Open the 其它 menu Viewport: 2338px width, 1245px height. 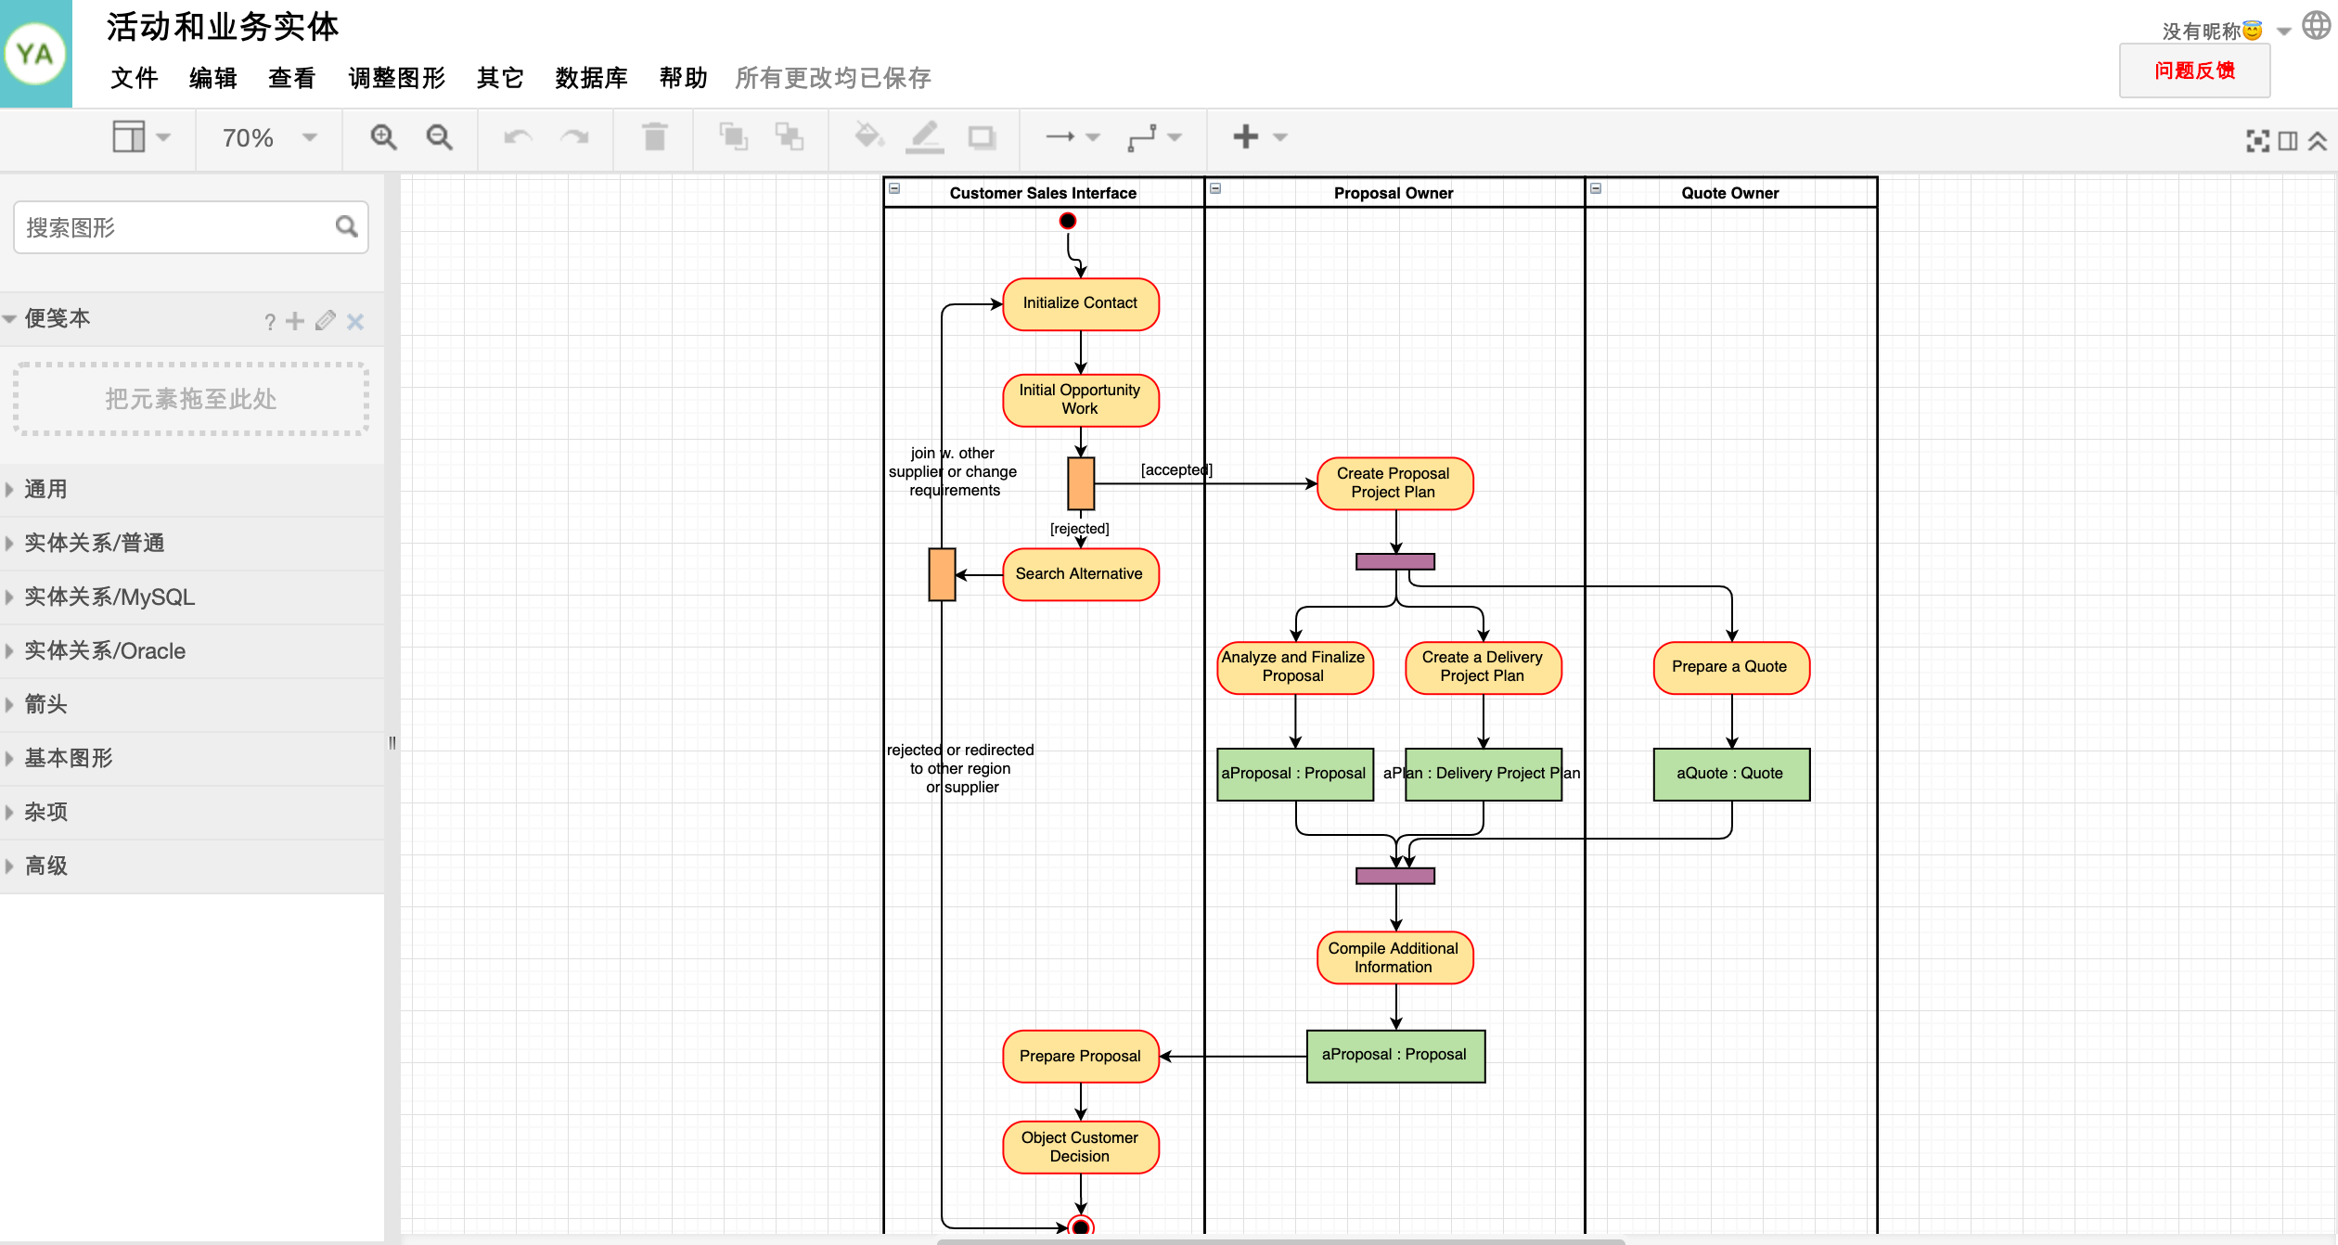500,78
